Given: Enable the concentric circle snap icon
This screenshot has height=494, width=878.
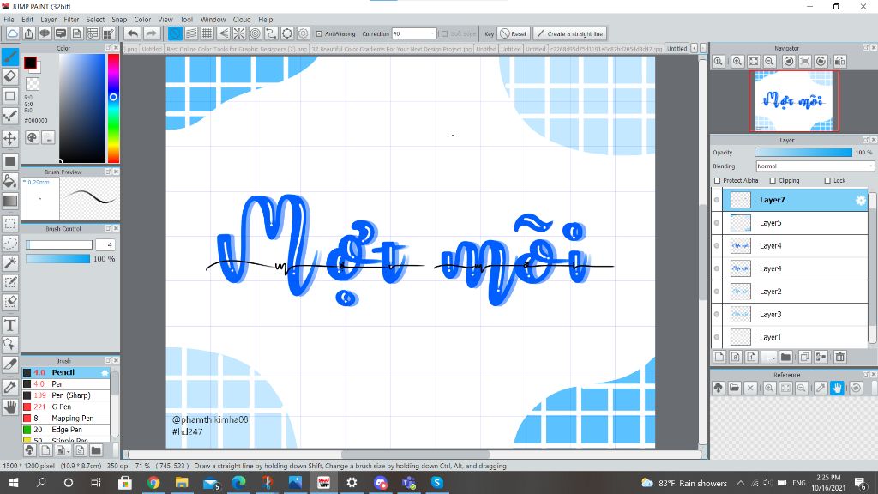Looking at the screenshot, I should [x=256, y=33].
